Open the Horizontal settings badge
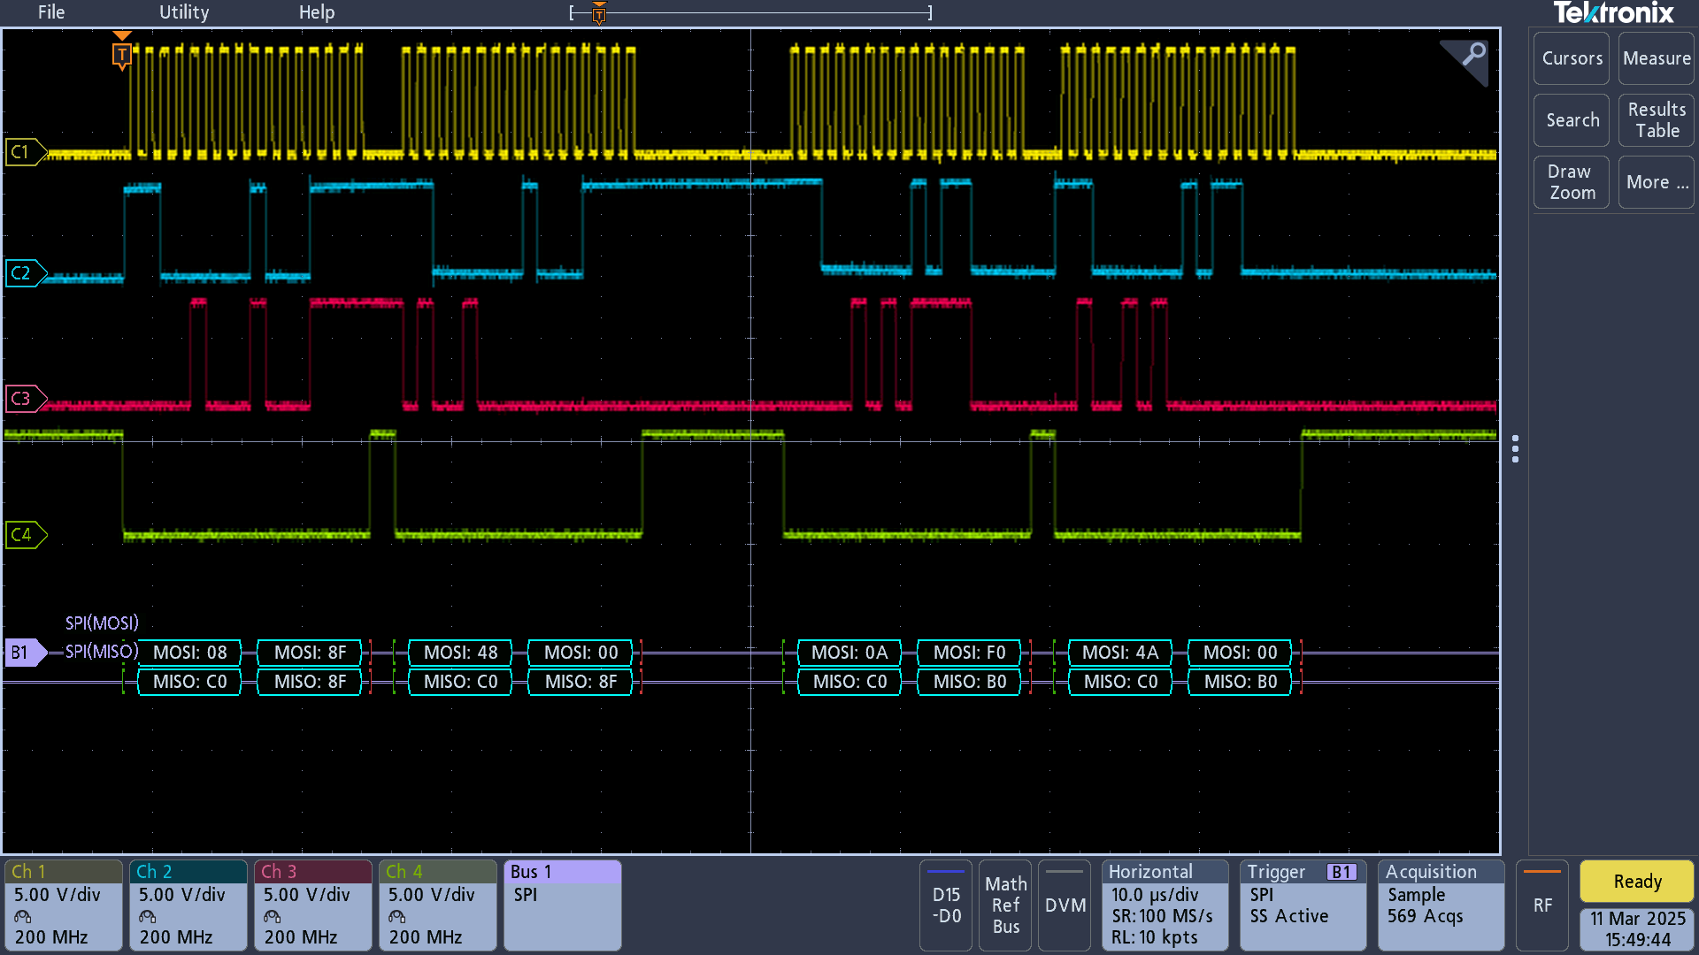Image resolution: width=1699 pixels, height=955 pixels. [x=1165, y=905]
